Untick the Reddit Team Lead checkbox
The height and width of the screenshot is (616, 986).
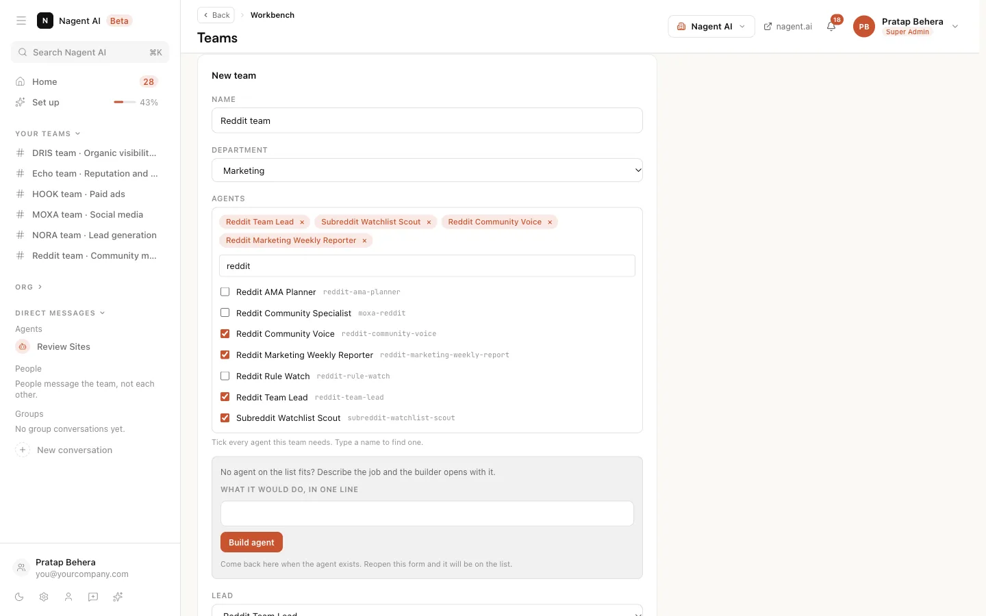(x=225, y=397)
